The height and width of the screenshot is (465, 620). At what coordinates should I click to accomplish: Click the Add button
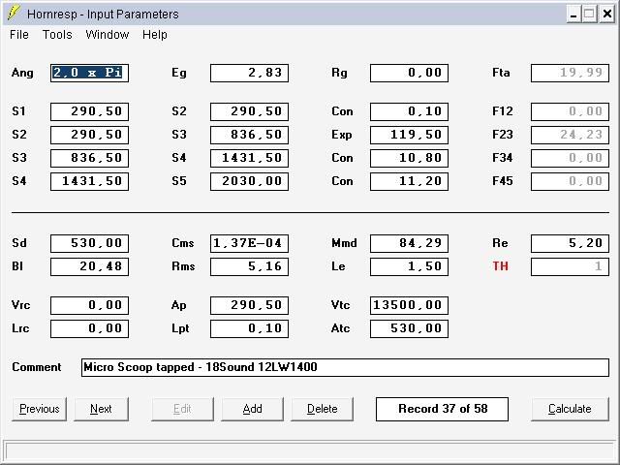point(252,409)
